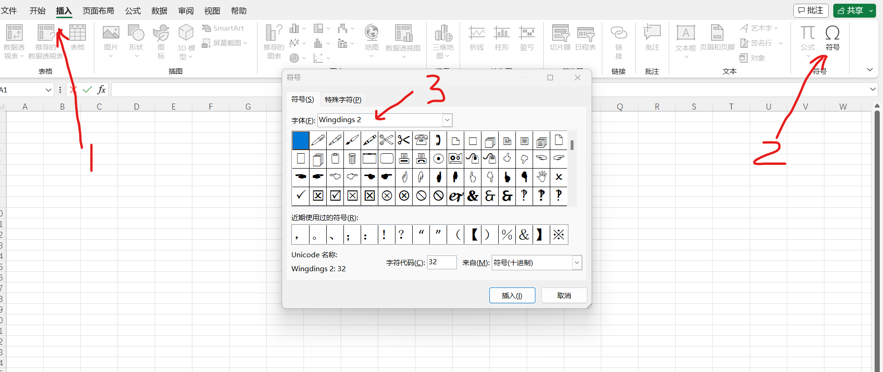Select column D header
This screenshot has height=372, width=883.
tap(136, 107)
